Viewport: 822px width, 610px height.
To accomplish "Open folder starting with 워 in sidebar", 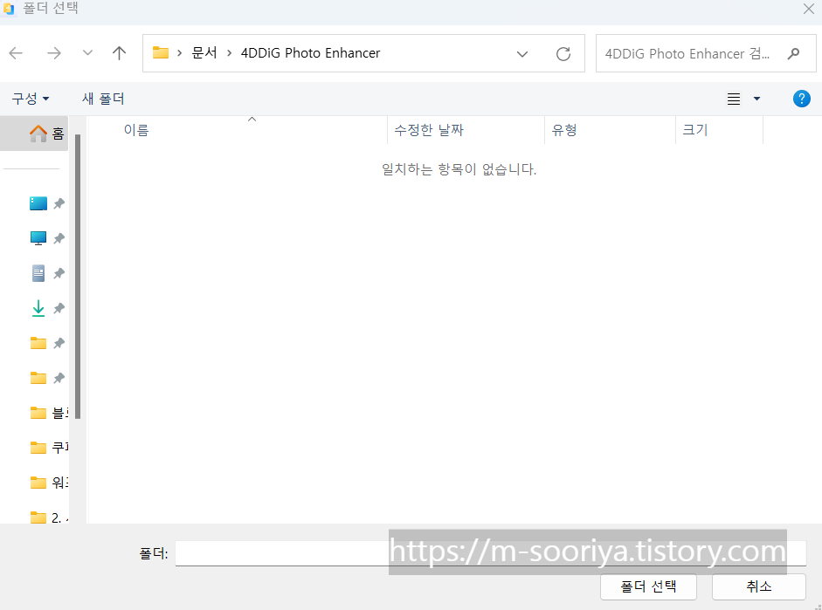I will [x=49, y=483].
